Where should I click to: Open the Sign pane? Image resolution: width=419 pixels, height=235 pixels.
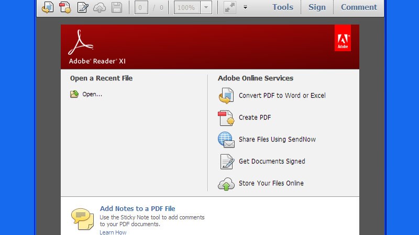pos(317,7)
